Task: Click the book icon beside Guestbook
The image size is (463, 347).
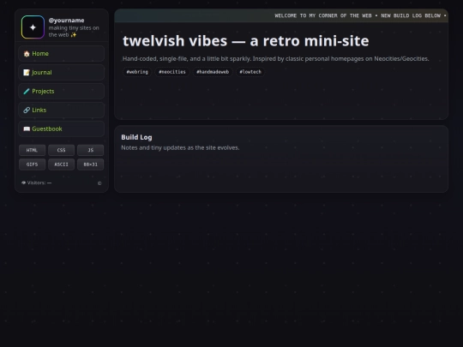Action: 27,129
